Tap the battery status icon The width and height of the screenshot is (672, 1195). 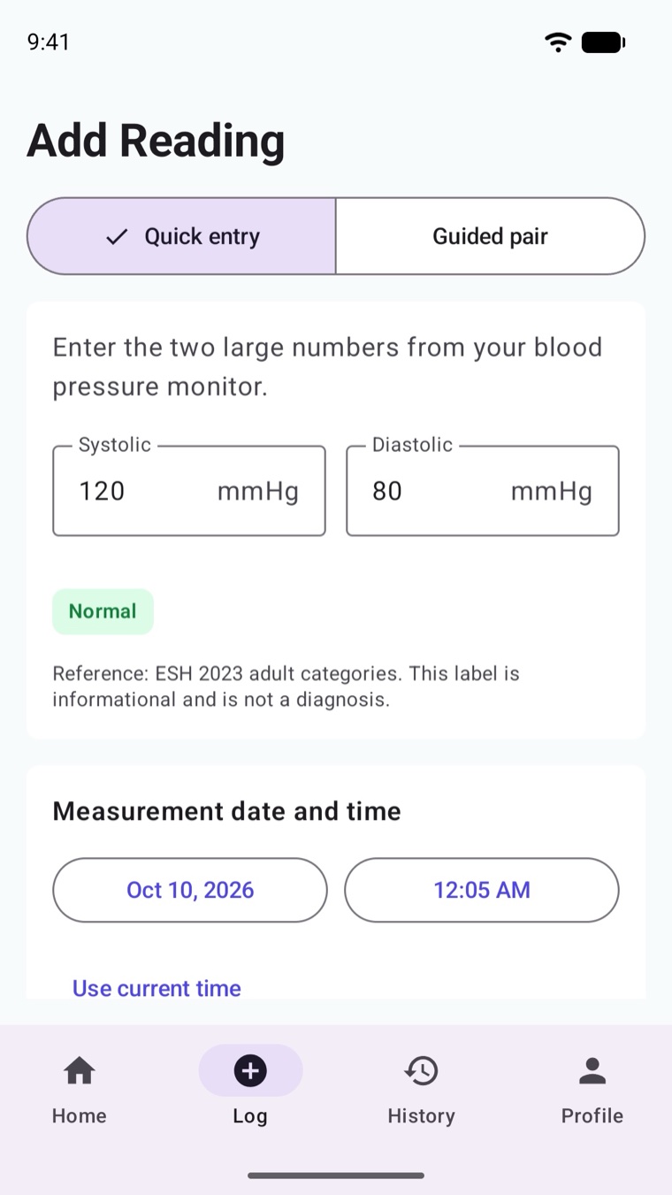tap(604, 42)
